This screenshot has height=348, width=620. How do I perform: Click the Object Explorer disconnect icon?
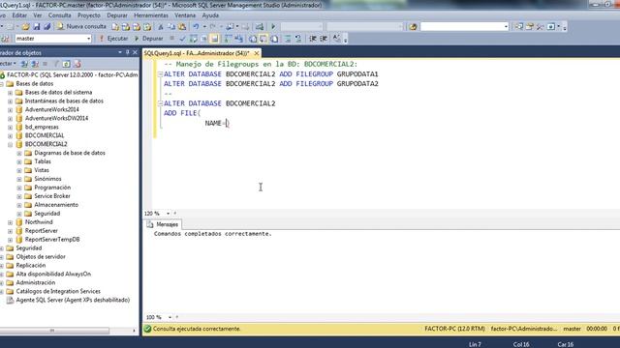35,64
